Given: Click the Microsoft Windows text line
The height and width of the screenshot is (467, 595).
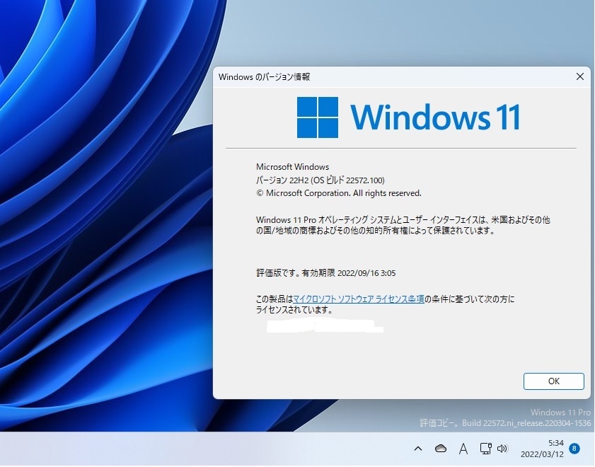Looking at the screenshot, I should tap(293, 167).
